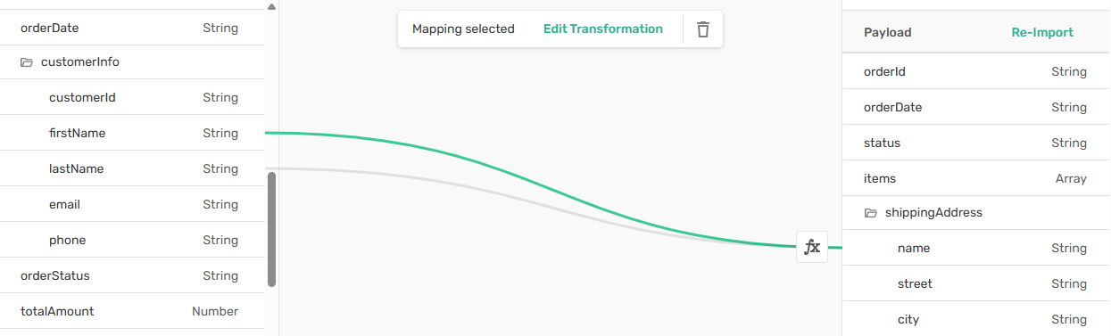Select the target status field
The width and height of the screenshot is (1111, 336).
(976, 143)
